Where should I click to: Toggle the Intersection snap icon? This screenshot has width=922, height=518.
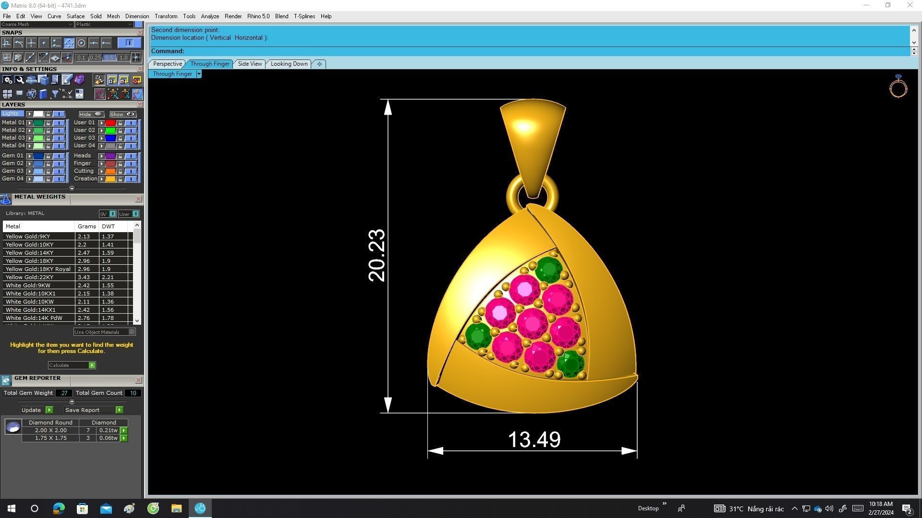(31, 43)
